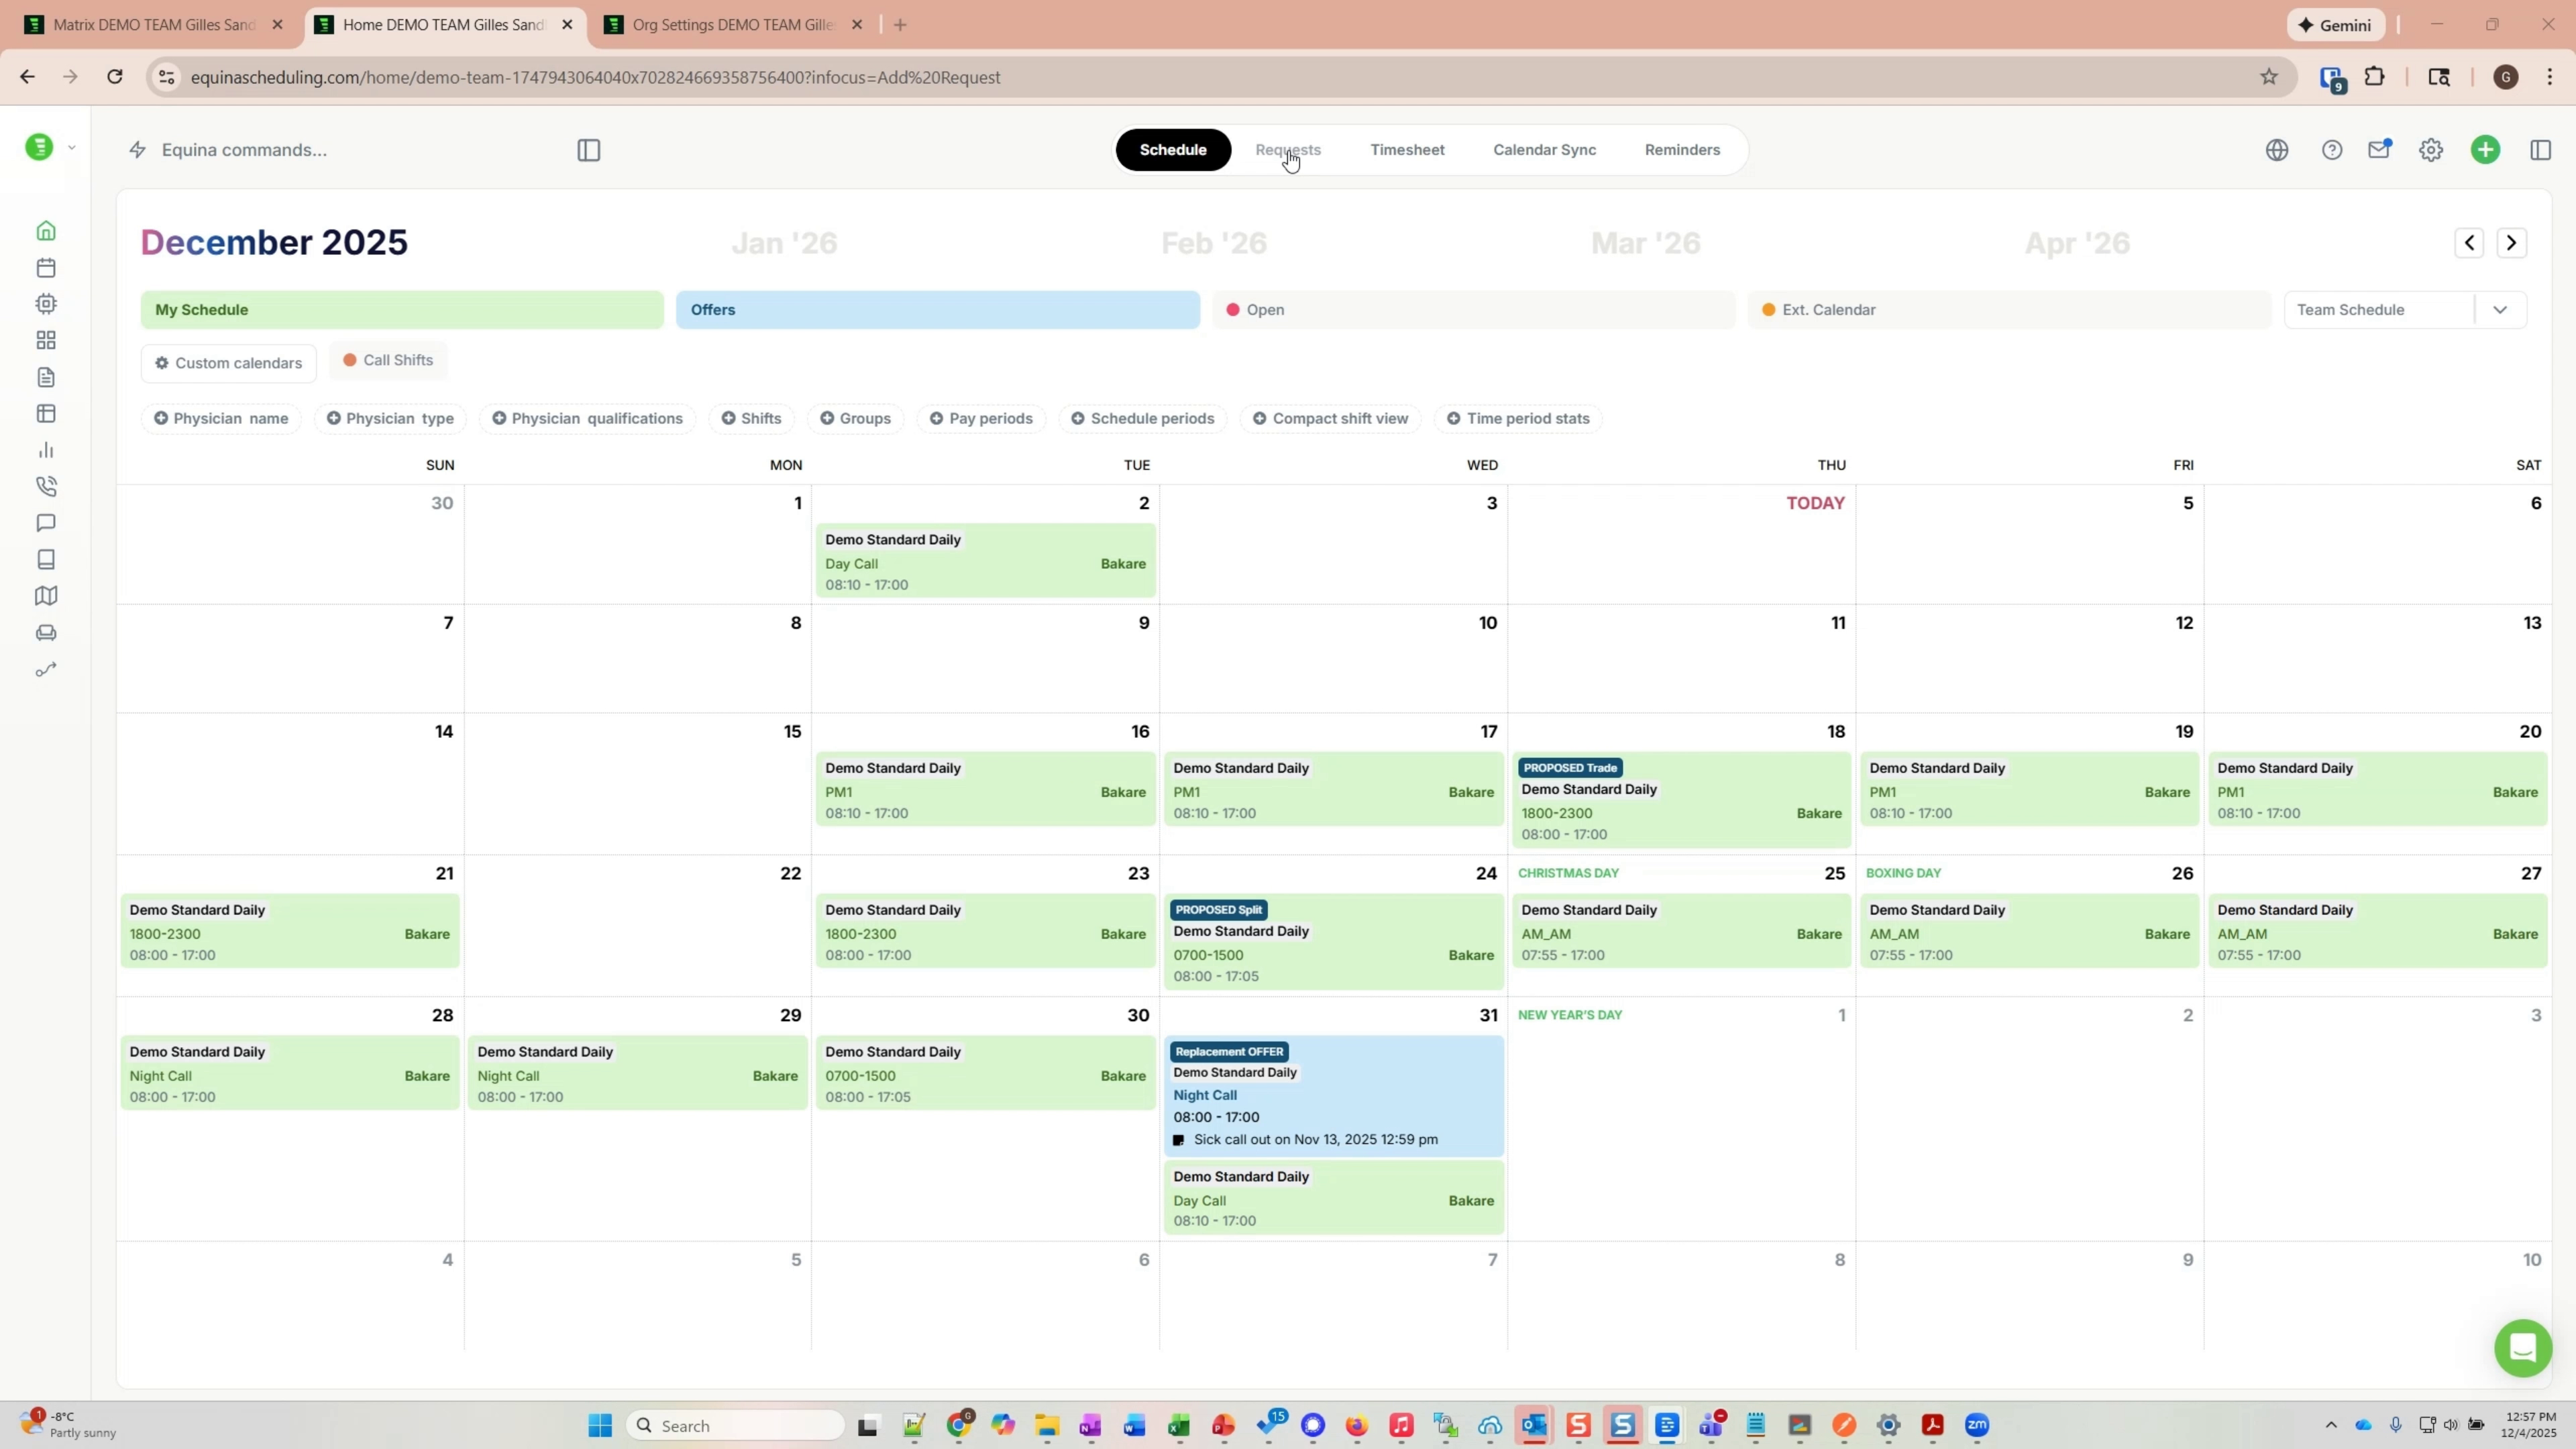Toggle Compact shift view filter
2576x1449 pixels.
[x=1330, y=418]
